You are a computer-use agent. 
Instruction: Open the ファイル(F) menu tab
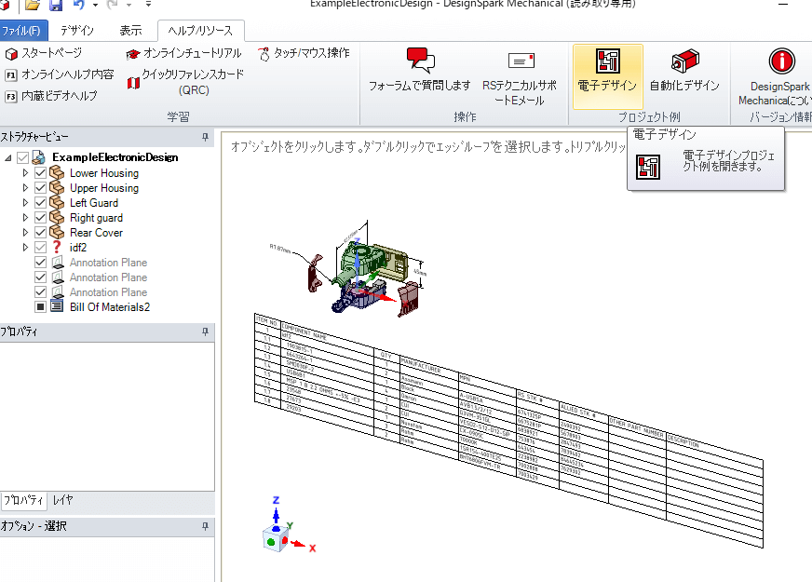click(23, 31)
